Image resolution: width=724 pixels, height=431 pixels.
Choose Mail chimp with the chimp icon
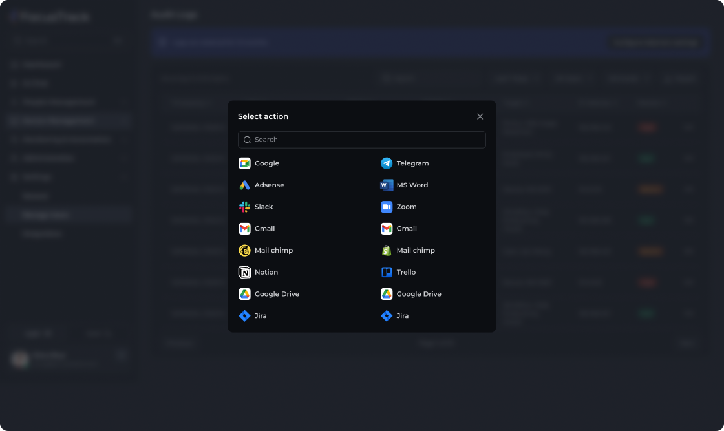coord(244,250)
